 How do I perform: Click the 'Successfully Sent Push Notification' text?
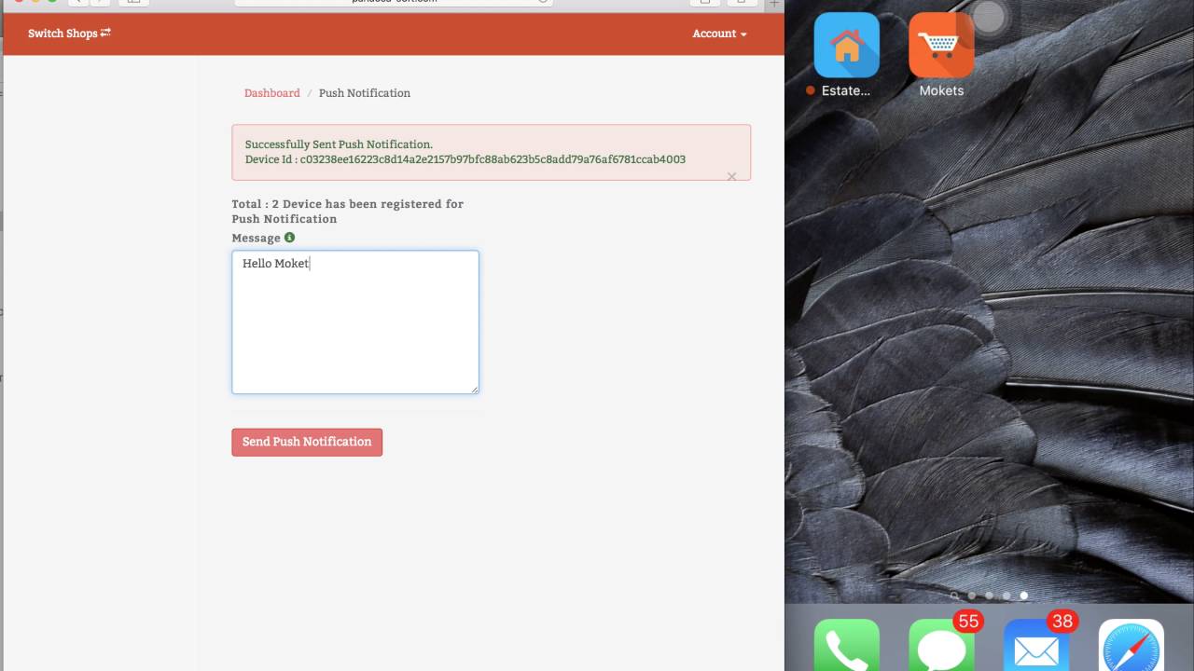pyautogui.click(x=339, y=144)
